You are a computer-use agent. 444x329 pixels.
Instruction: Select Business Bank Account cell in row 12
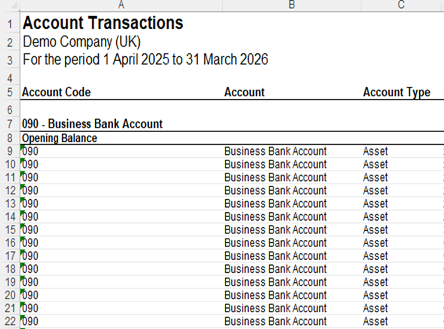[275, 191]
